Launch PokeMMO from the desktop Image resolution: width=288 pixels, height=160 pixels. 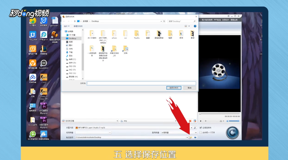tap(44, 64)
